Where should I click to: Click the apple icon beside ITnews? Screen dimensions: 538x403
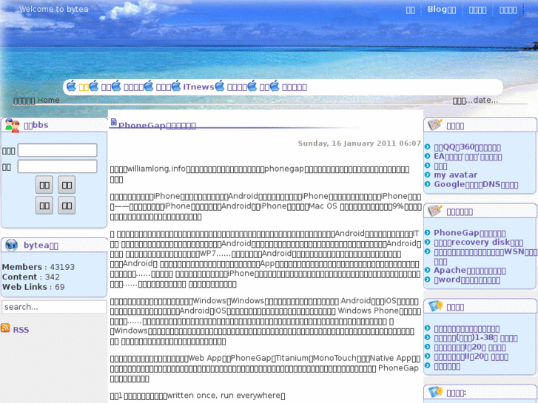[176, 86]
